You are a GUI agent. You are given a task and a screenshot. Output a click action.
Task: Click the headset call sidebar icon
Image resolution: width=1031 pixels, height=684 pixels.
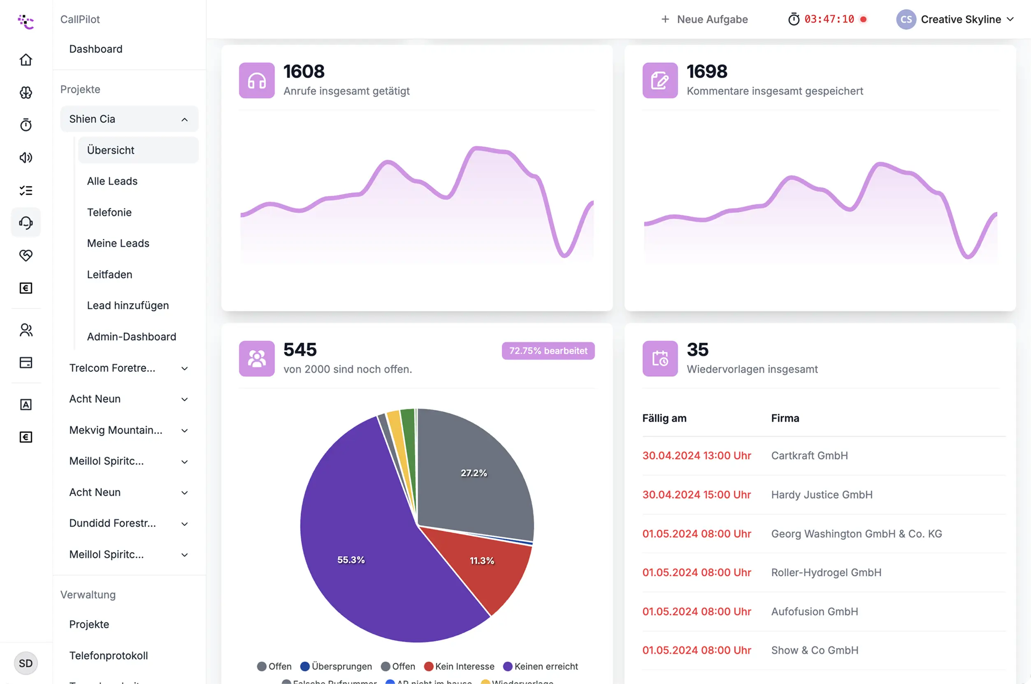coord(26,223)
